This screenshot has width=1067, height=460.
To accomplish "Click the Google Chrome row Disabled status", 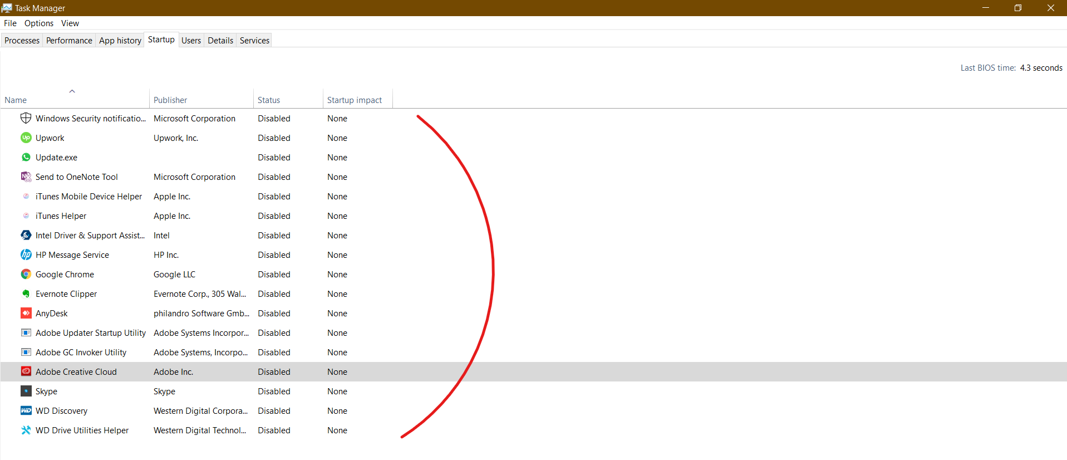I will click(274, 274).
